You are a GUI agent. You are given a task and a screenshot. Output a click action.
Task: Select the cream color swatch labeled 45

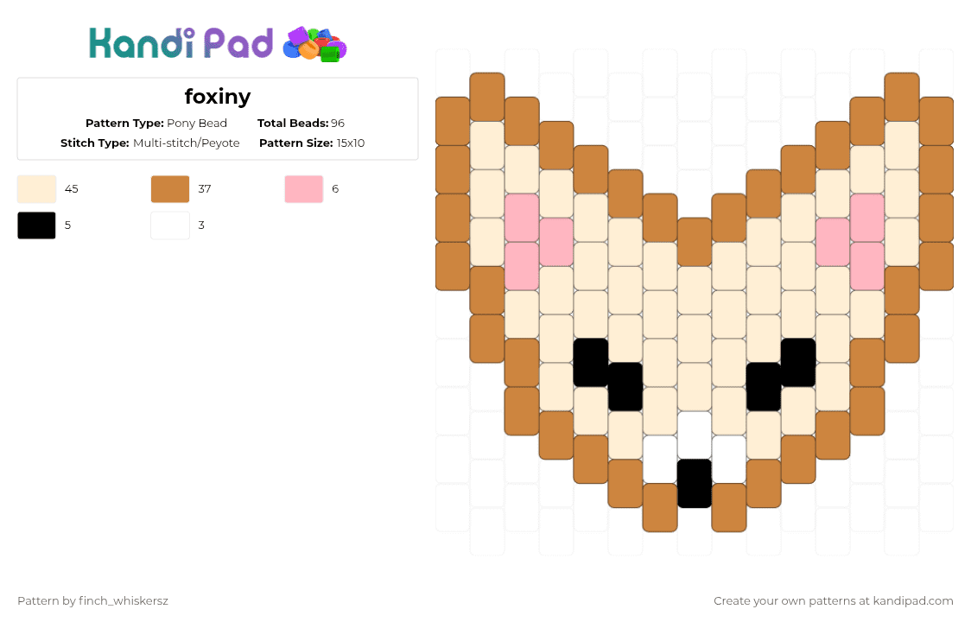pyautogui.click(x=36, y=189)
